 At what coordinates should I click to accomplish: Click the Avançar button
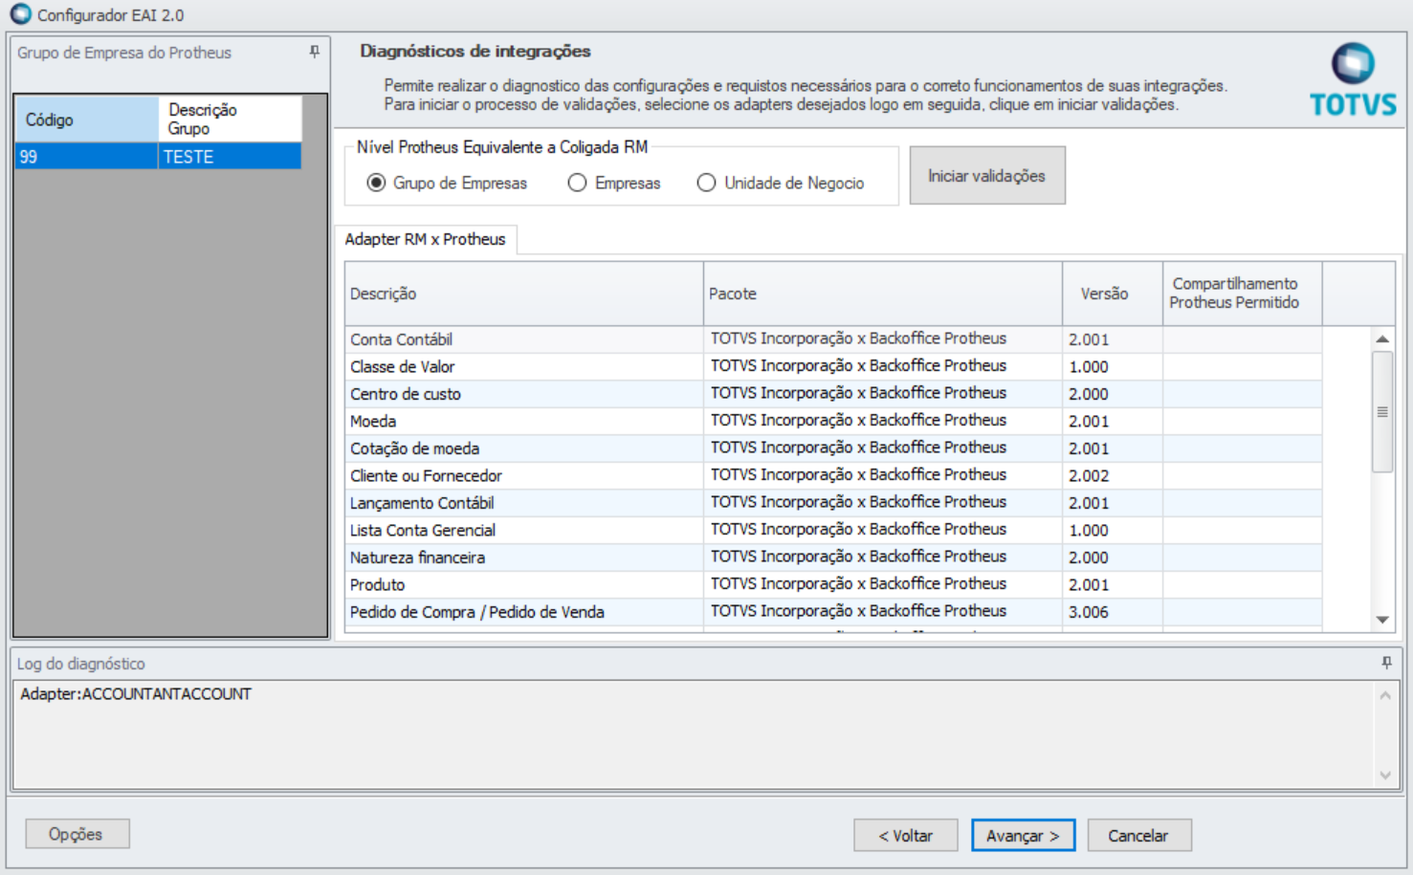pyautogui.click(x=1023, y=835)
